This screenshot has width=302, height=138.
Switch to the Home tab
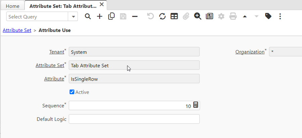coord(12,6)
